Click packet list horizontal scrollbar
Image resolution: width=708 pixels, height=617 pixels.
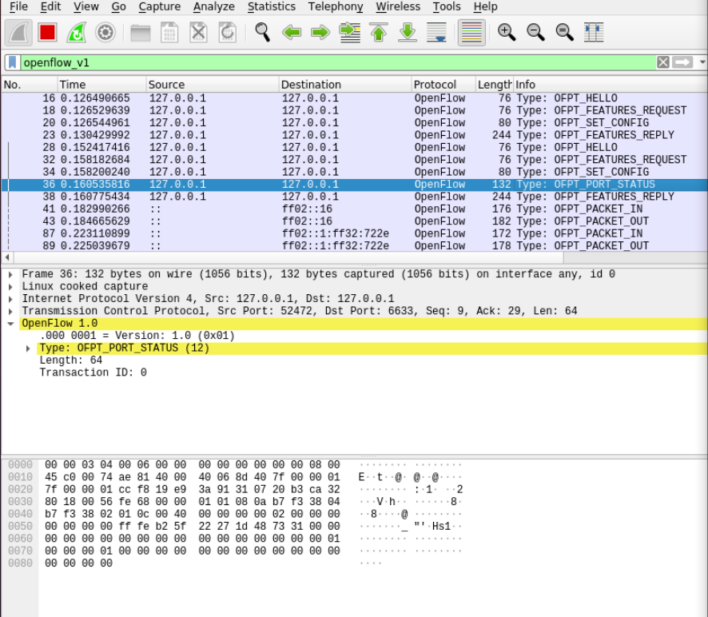coord(289,257)
